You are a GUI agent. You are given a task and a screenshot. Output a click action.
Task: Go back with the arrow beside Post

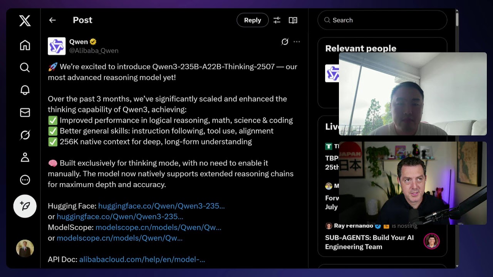tap(52, 20)
